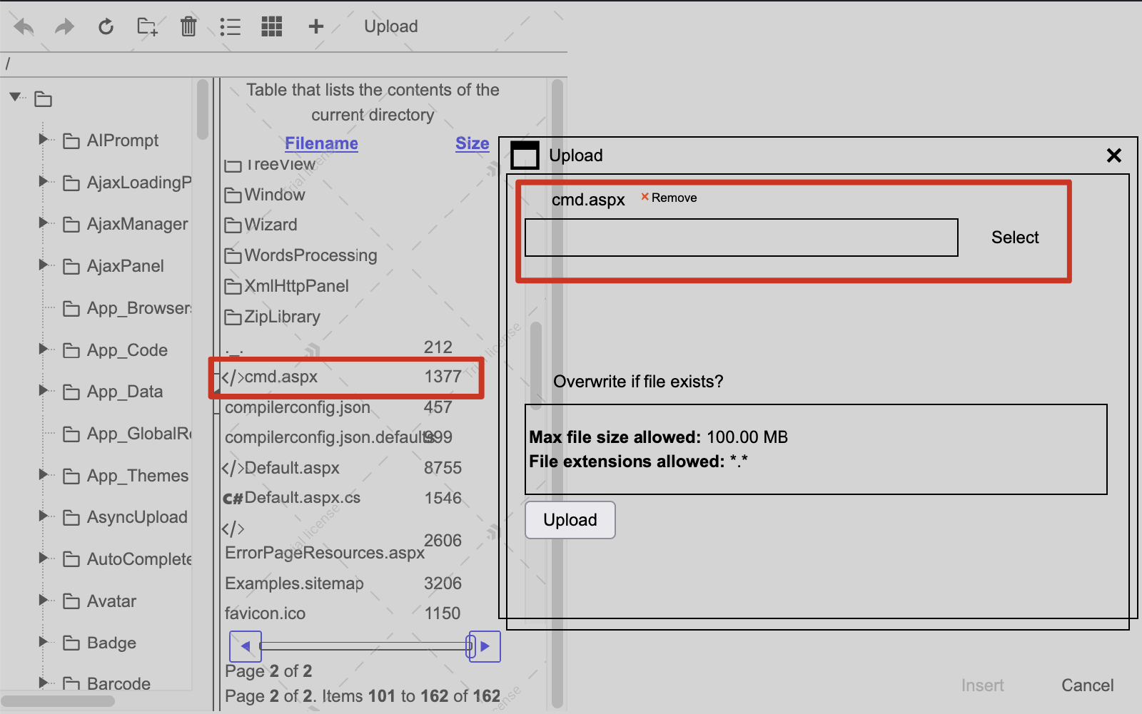The height and width of the screenshot is (714, 1142).
Task: Sort the table by the Size column
Action: [473, 143]
